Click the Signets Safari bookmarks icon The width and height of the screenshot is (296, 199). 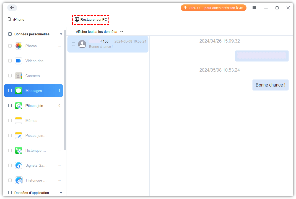tap(19, 165)
